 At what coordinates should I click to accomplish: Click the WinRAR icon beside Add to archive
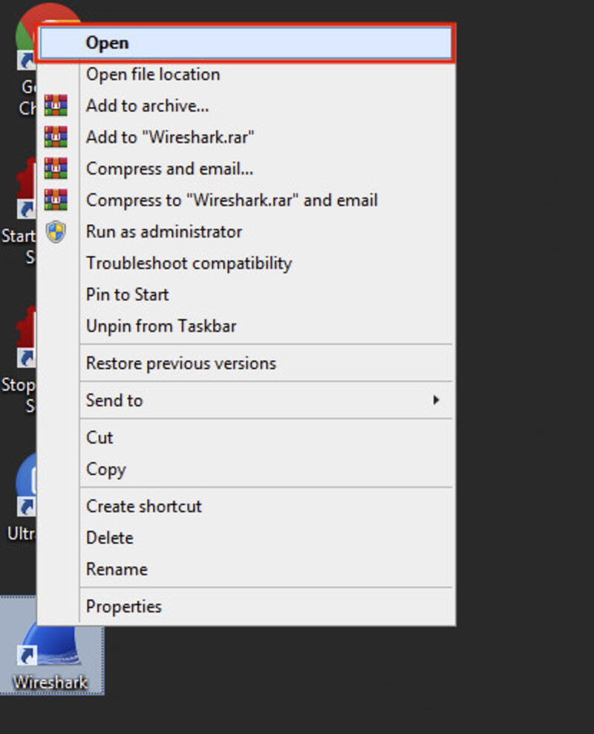(56, 106)
